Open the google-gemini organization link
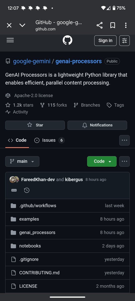Image resolution: width=135 pixels, height=301 pixels. [32, 61]
